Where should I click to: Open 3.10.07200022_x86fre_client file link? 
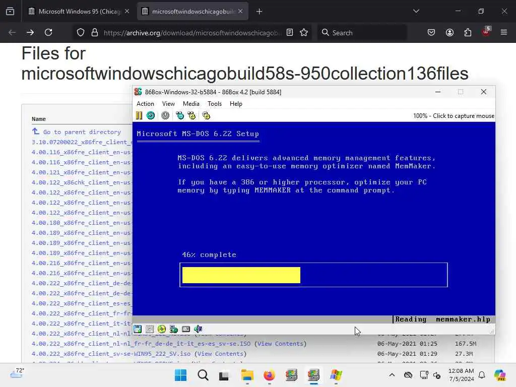82,142
